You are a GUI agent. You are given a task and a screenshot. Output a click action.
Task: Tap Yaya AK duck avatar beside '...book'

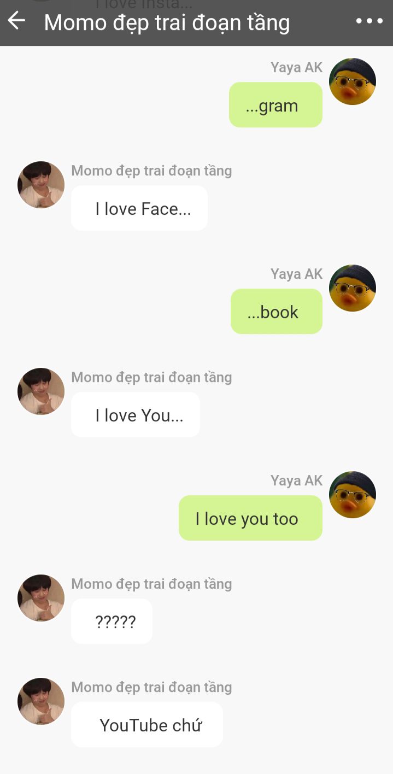pyautogui.click(x=353, y=288)
